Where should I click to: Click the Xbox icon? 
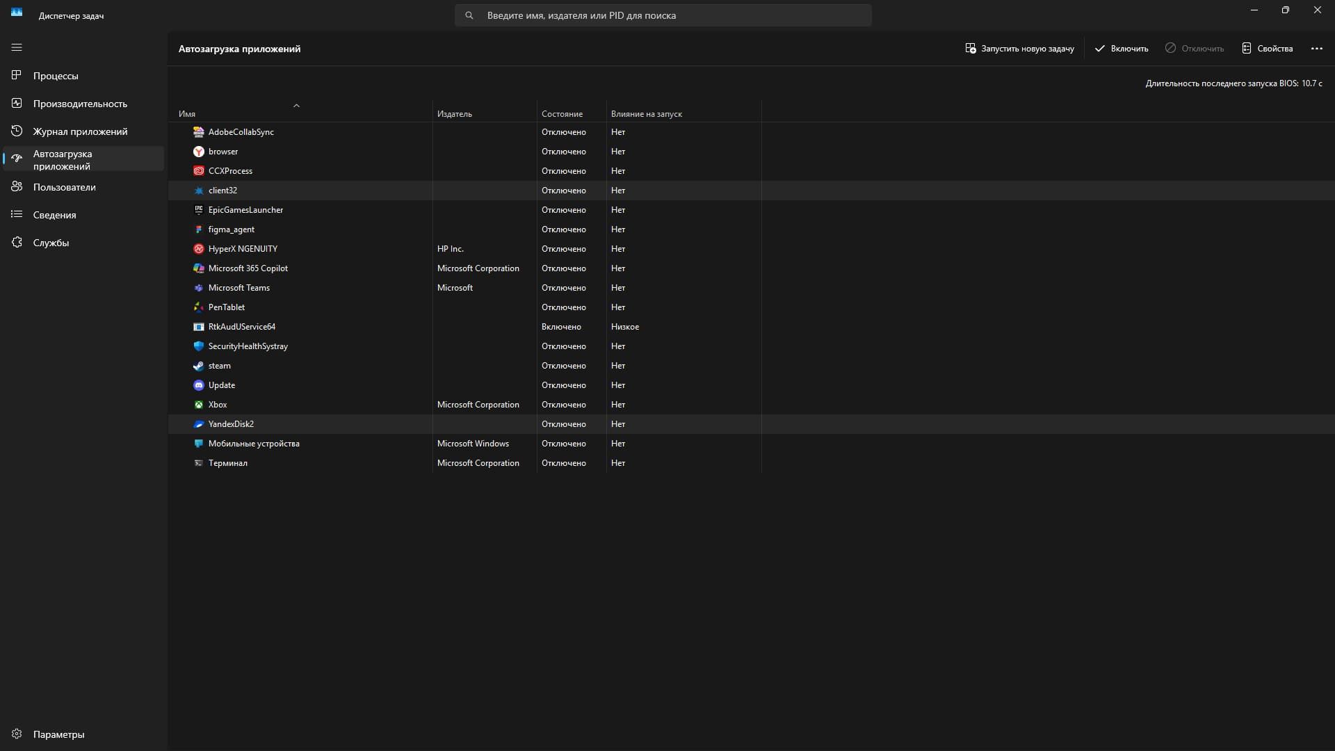(x=199, y=405)
